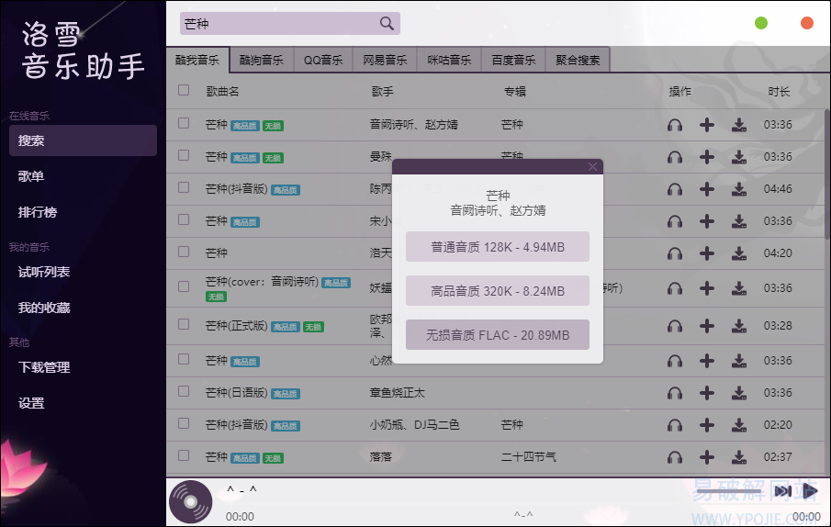Viewport: 831px width, 527px height.
Task: Click the play button in player bar
Action: [x=810, y=491]
